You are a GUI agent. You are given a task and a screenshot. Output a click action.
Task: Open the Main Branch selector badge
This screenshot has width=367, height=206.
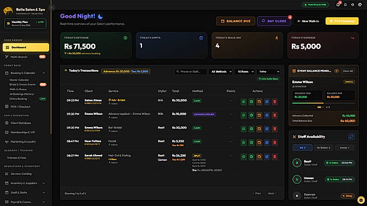tap(315, 4)
